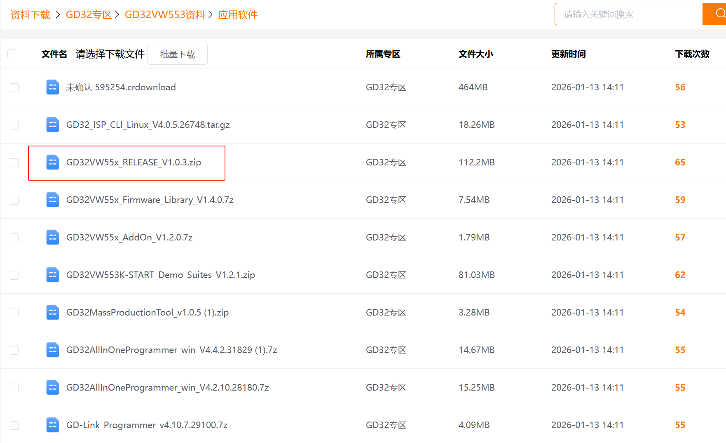Click the 更新时间 column header
This screenshot has width=726, height=443.
[569, 54]
